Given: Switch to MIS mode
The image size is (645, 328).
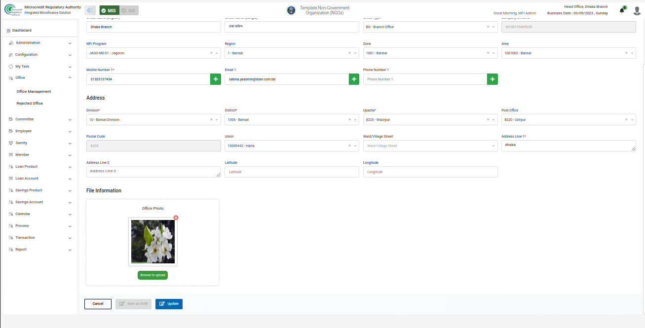Looking at the screenshot, I should (109, 10).
